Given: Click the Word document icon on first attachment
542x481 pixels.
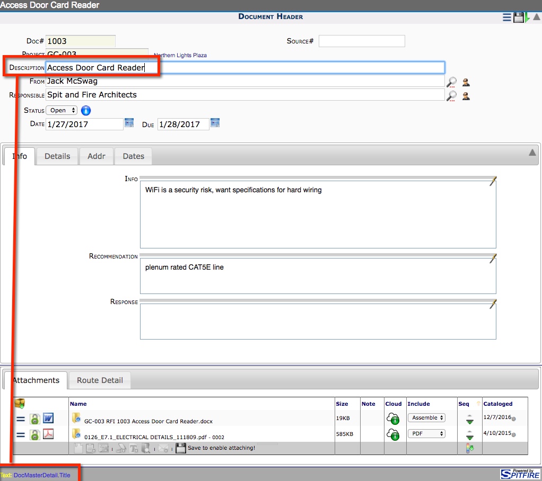Looking at the screenshot, I should point(48,418).
